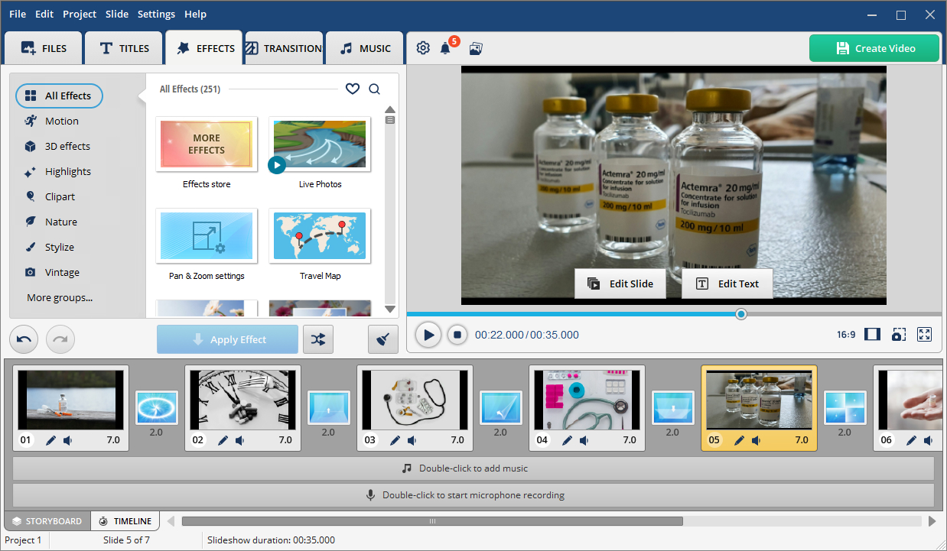
Task: Stop the slideshow playback
Action: pos(457,335)
